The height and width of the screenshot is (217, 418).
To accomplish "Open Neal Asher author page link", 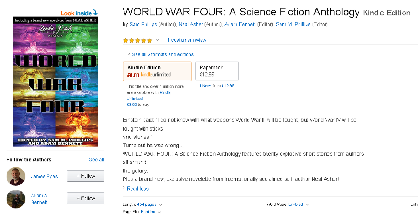I will pos(191,24).
